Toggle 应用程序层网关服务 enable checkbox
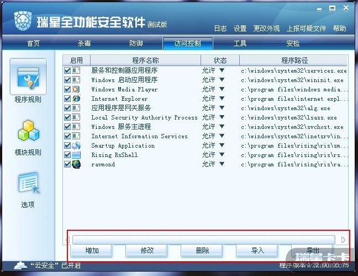The height and width of the screenshot is (276, 358). tap(67, 108)
